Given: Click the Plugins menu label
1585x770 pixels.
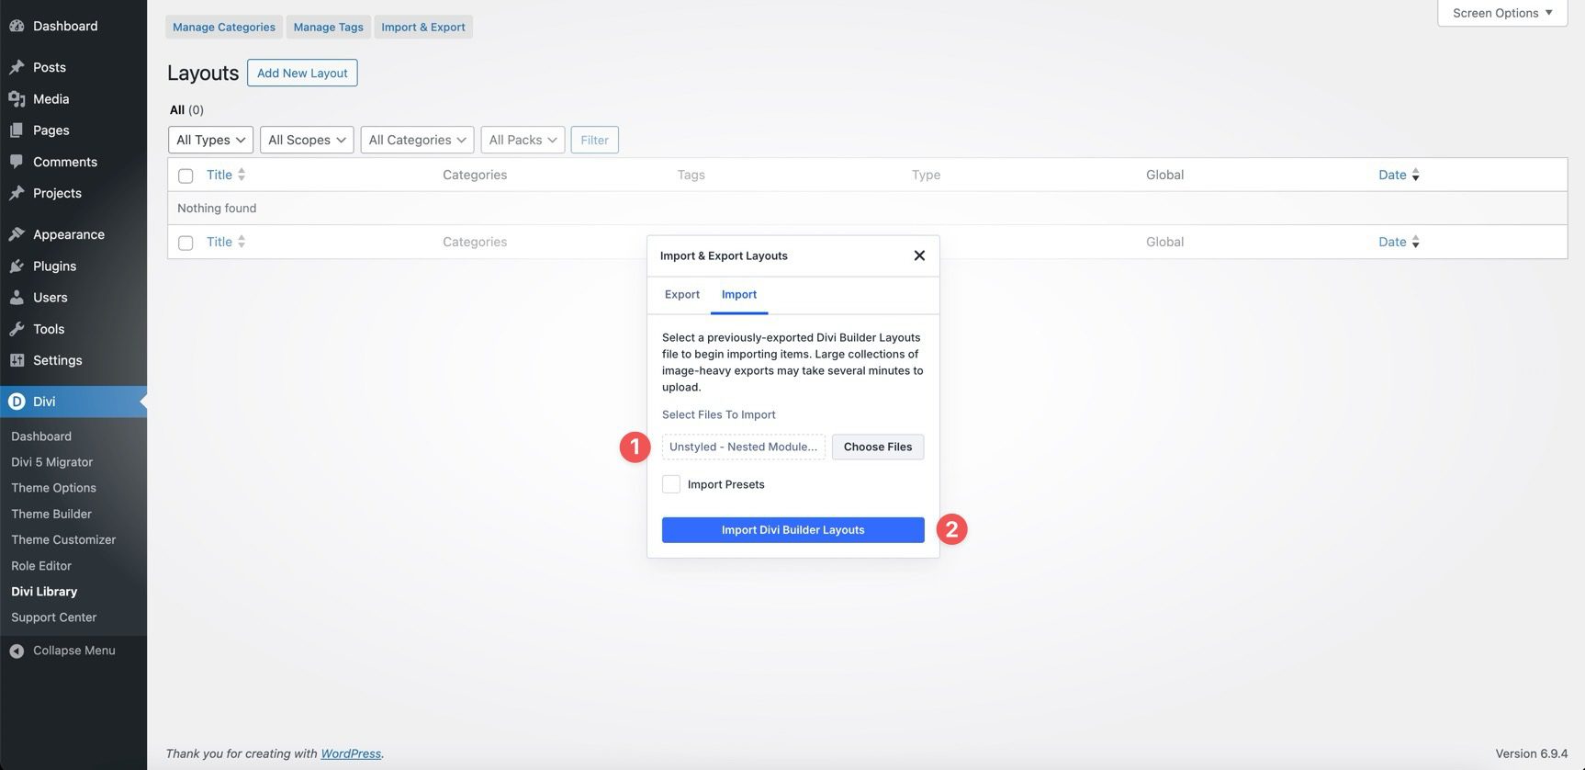Looking at the screenshot, I should pyautogui.click(x=55, y=266).
